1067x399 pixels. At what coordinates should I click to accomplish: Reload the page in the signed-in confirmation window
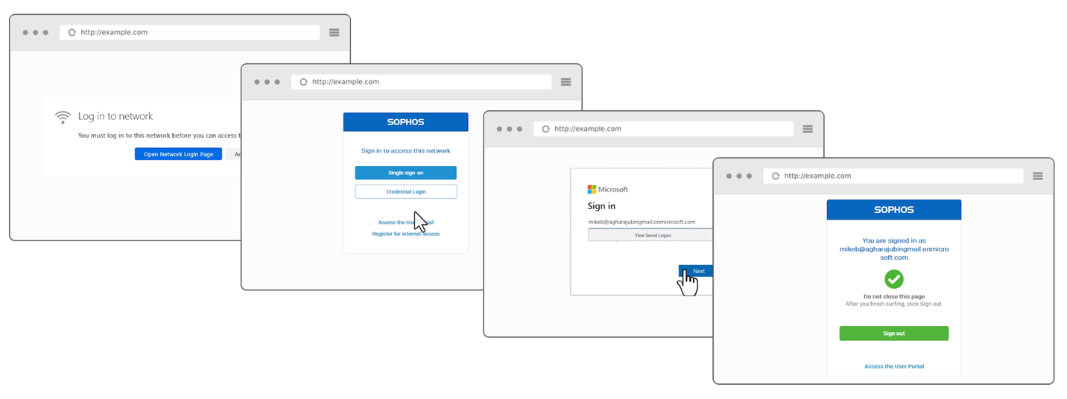coord(776,176)
